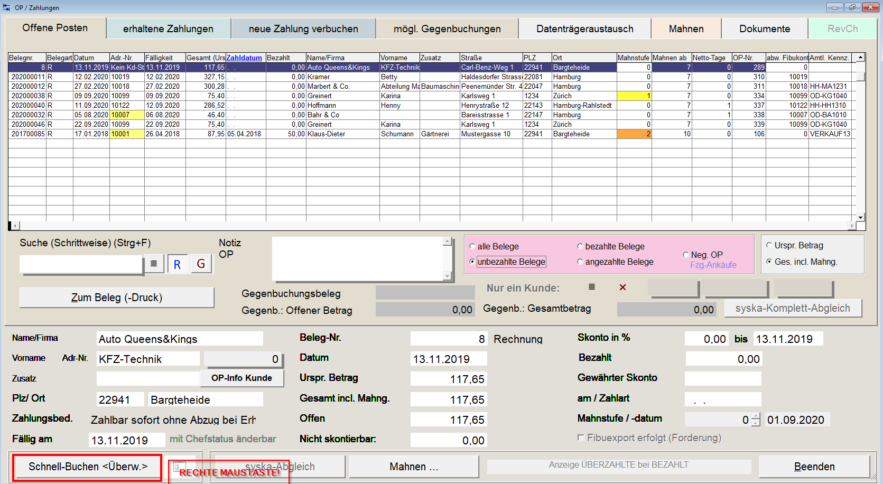
Task: Click into the Suche search input field
Action: pos(81,264)
